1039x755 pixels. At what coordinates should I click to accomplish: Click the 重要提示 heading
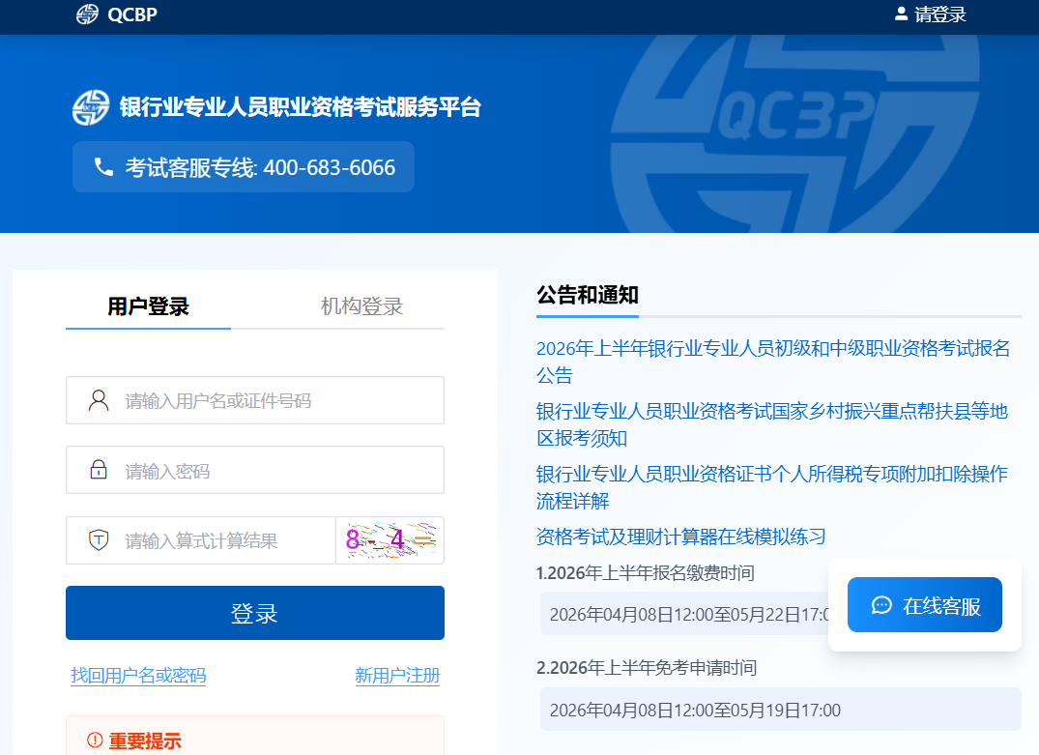click(x=145, y=740)
